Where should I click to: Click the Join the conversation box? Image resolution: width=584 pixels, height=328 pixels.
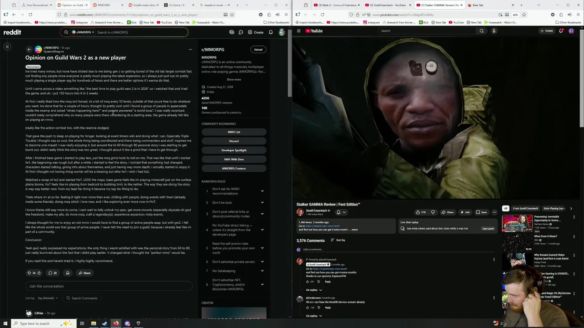coord(109,286)
